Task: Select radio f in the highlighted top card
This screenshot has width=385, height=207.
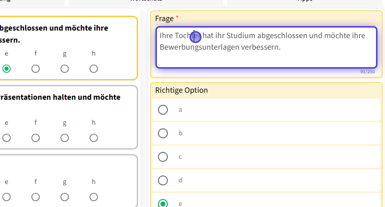Action: point(36,69)
